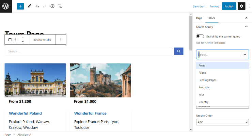
Task: Click Page in the breadcrumb
Action: pos(7,134)
